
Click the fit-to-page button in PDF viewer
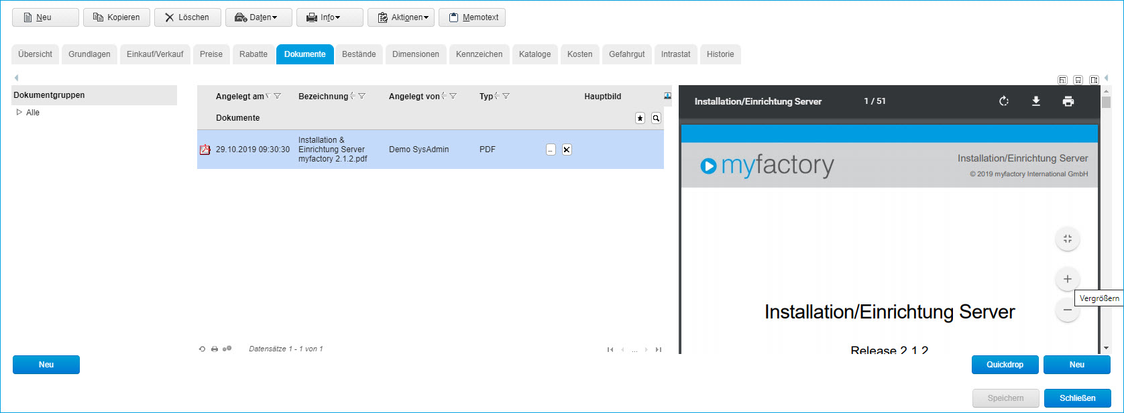pyautogui.click(x=1068, y=239)
